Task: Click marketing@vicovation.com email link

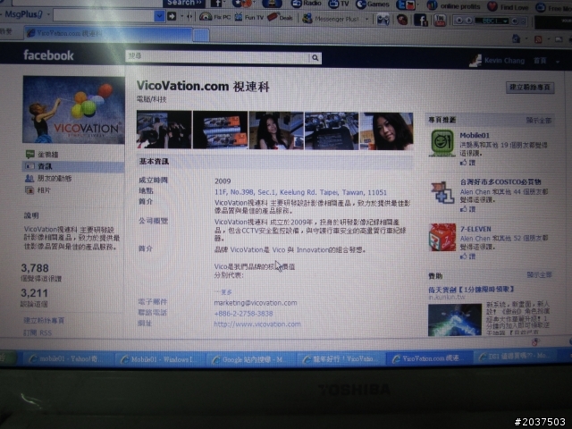Action: (256, 303)
